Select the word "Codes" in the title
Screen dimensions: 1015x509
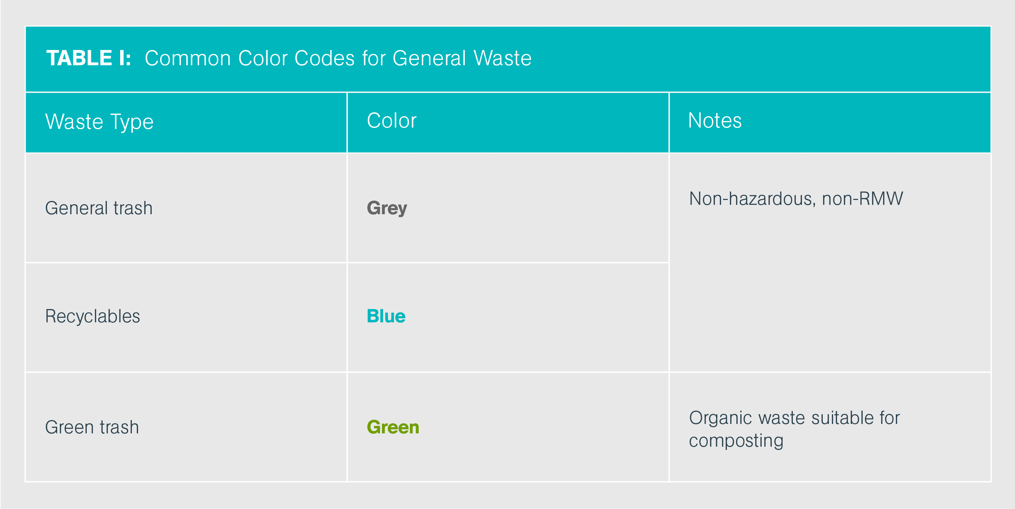[324, 58]
